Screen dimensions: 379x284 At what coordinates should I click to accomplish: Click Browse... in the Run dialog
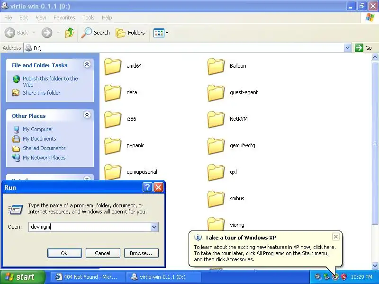pos(141,253)
